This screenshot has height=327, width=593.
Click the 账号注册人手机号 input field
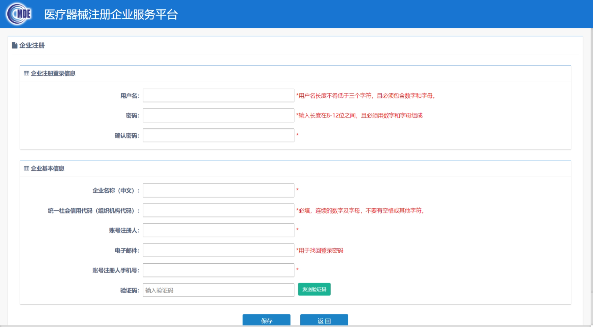click(218, 270)
